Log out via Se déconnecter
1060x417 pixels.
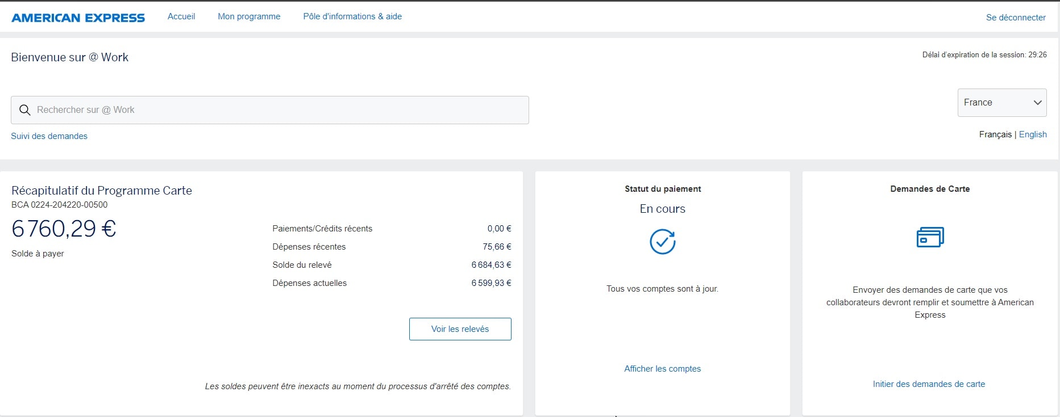click(x=1016, y=18)
